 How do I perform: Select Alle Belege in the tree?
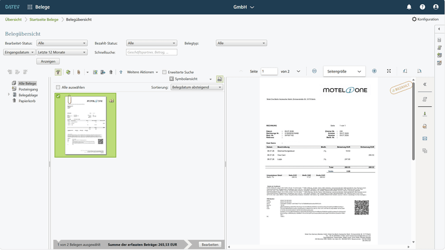(27, 83)
